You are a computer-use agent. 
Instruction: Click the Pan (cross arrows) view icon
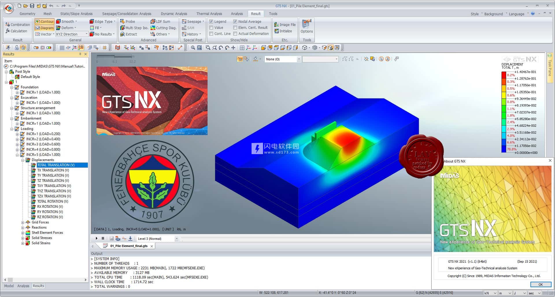pos(233,48)
